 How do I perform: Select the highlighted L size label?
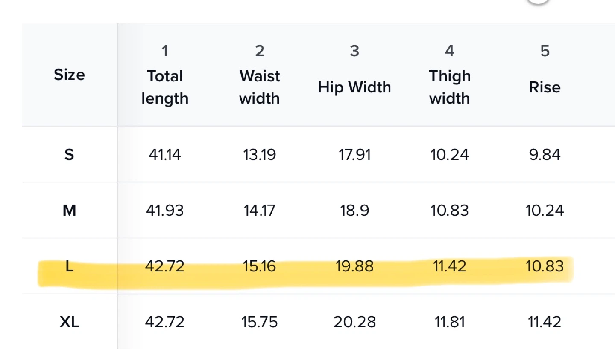pos(69,266)
